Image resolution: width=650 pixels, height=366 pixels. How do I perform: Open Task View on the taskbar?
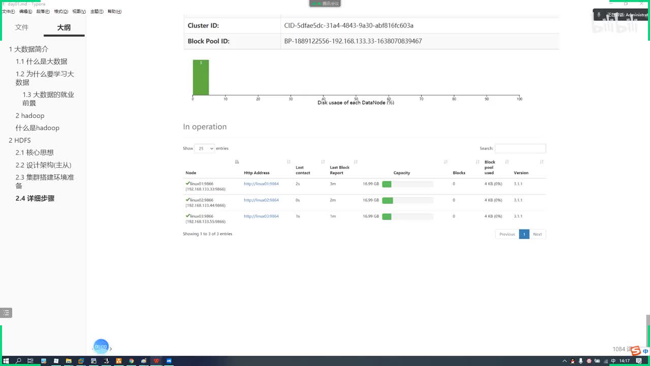point(31,361)
